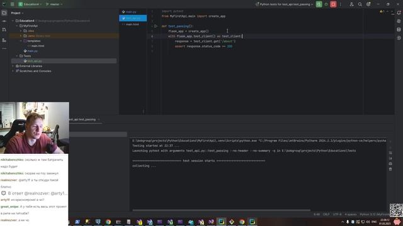Open the Project tool window icon
Screen dimensions: 403x226
click(x=4, y=13)
